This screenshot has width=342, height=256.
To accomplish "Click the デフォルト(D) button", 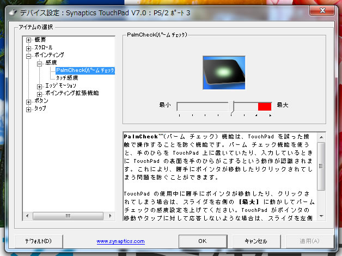I will point(38,241).
